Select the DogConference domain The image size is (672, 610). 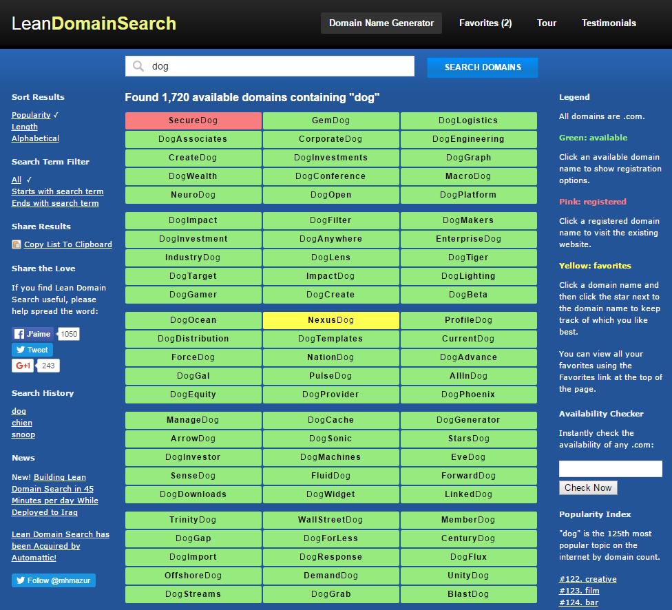pyautogui.click(x=331, y=176)
